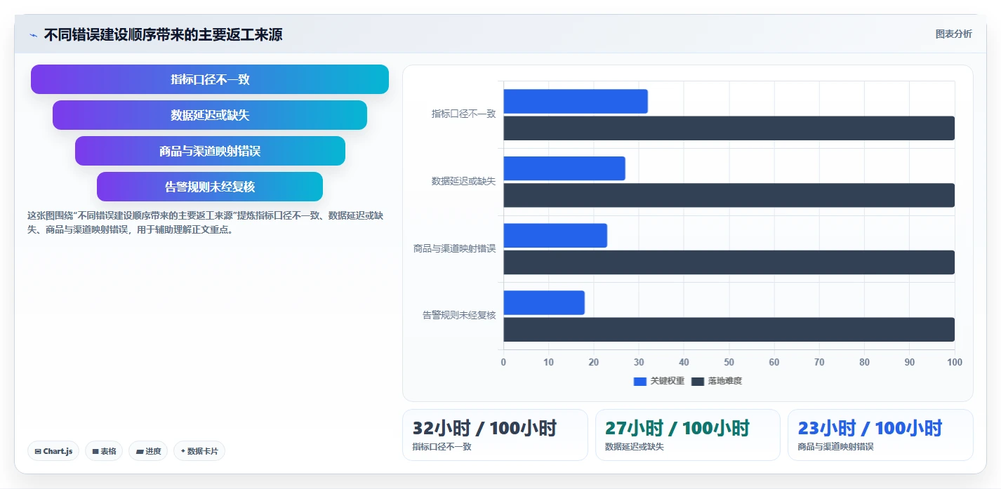This screenshot has height=489, width=1001.
Task: Click the blue bar for 指标口径不一致
Action: pyautogui.click(x=576, y=101)
